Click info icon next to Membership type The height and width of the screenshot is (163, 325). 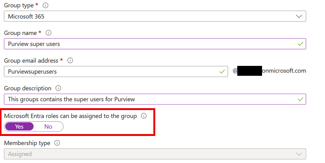[x=57, y=143]
